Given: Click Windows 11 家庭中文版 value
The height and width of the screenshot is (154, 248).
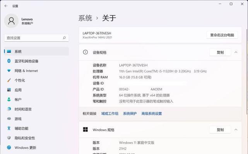Looking at the screenshot, I should pyautogui.click(x=137, y=143).
